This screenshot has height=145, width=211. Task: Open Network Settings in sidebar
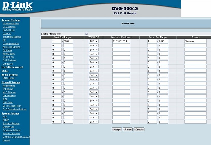[11, 23]
